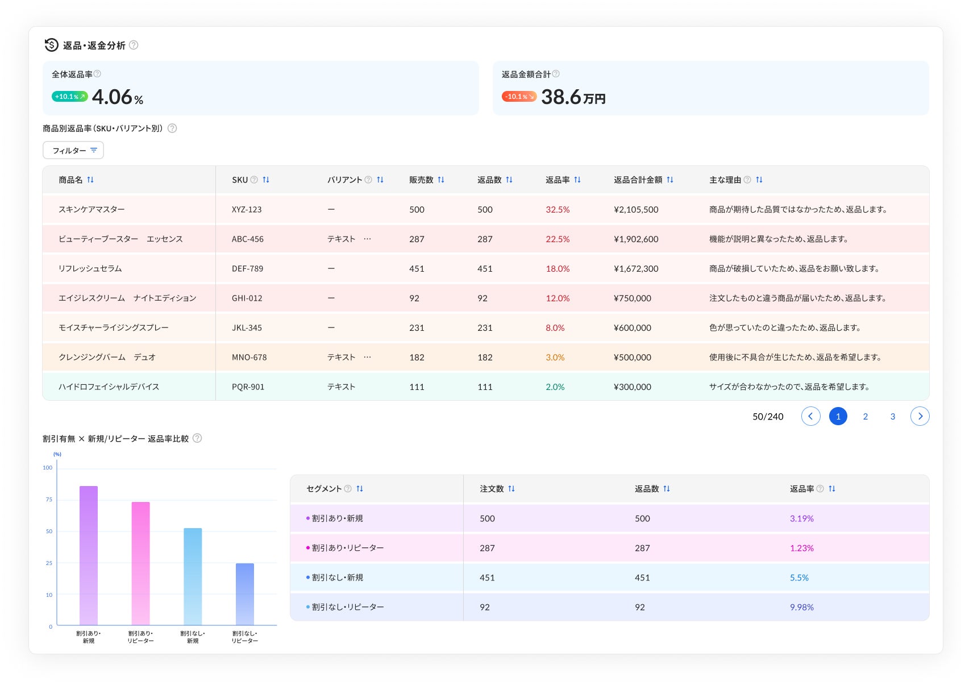Viewport: 961px width, 685px height.
Task: Click the +10.1% trend badge
Action: [x=70, y=97]
